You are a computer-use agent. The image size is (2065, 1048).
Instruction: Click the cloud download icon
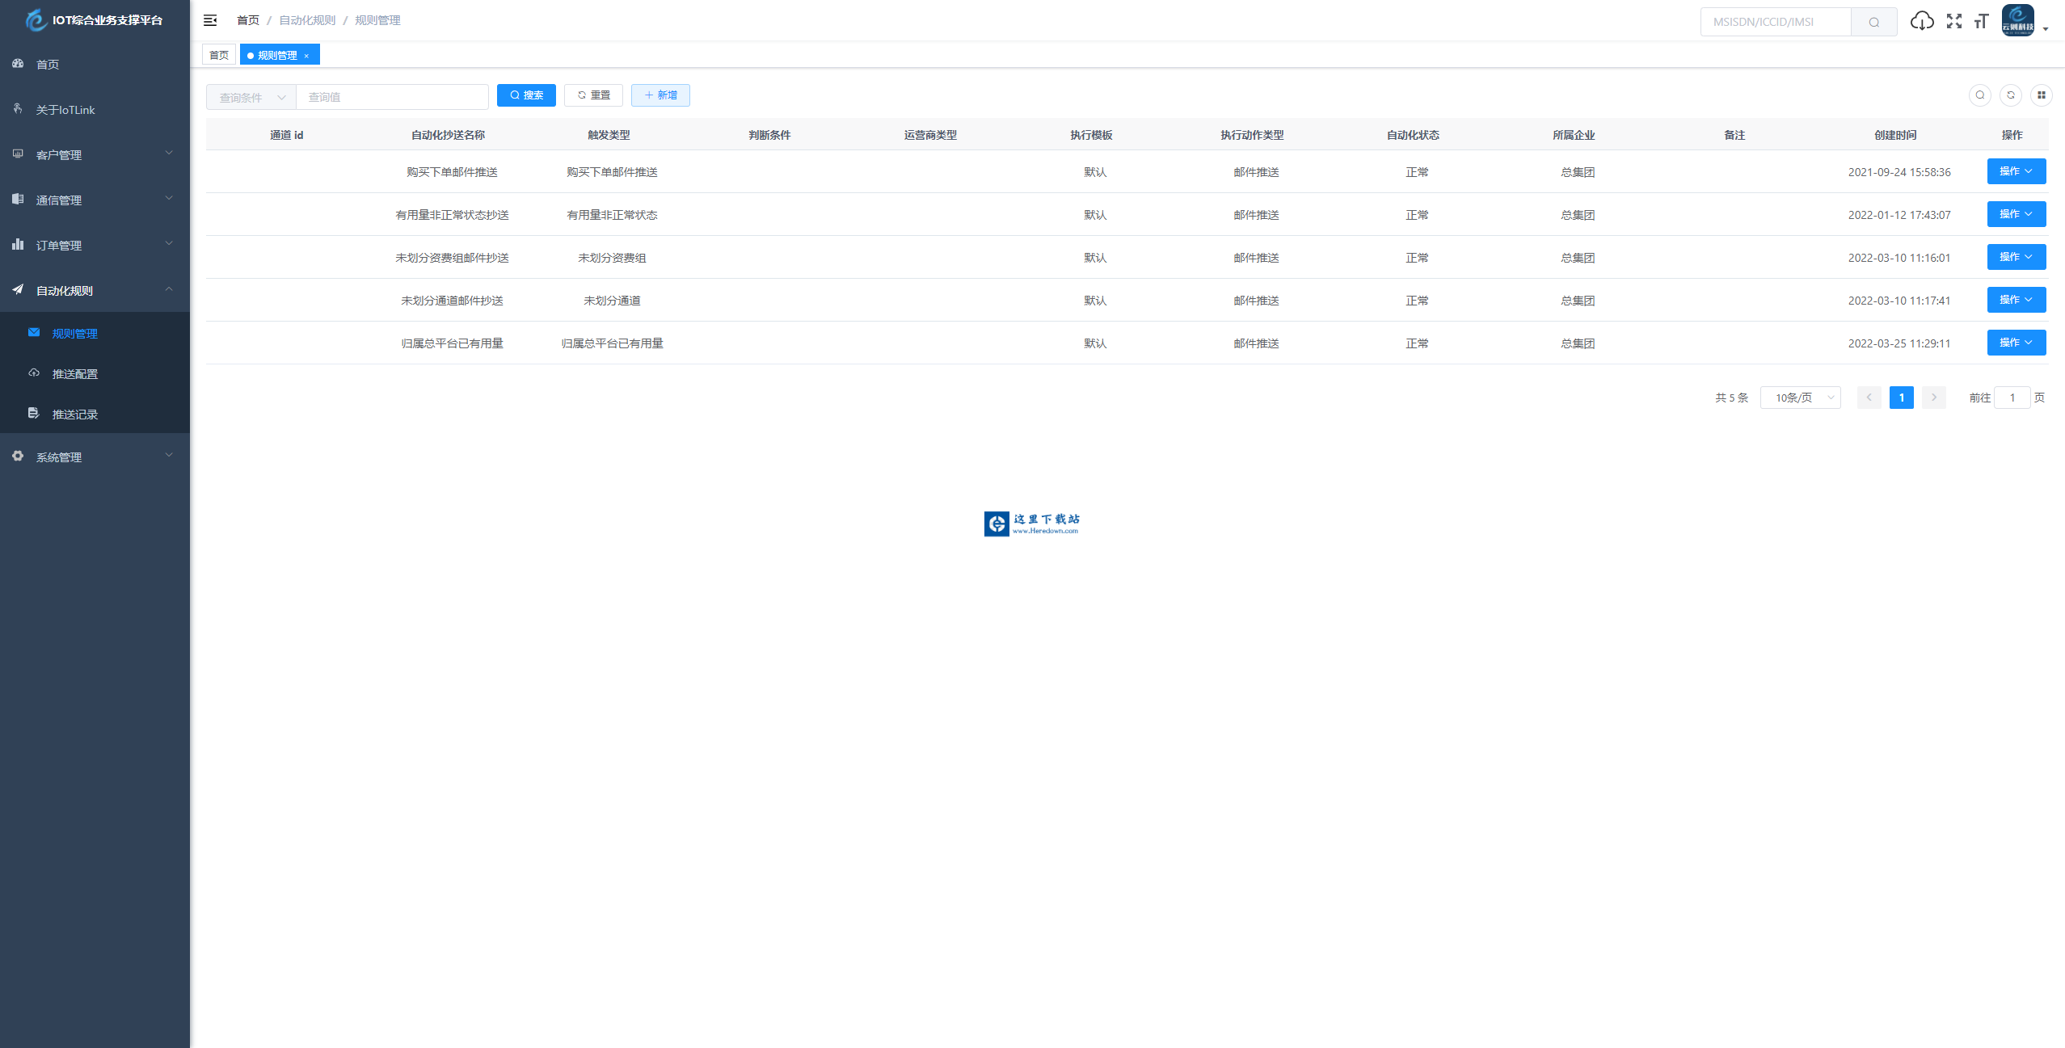(1921, 21)
